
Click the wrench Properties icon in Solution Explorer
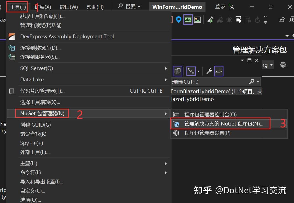pos(209,71)
